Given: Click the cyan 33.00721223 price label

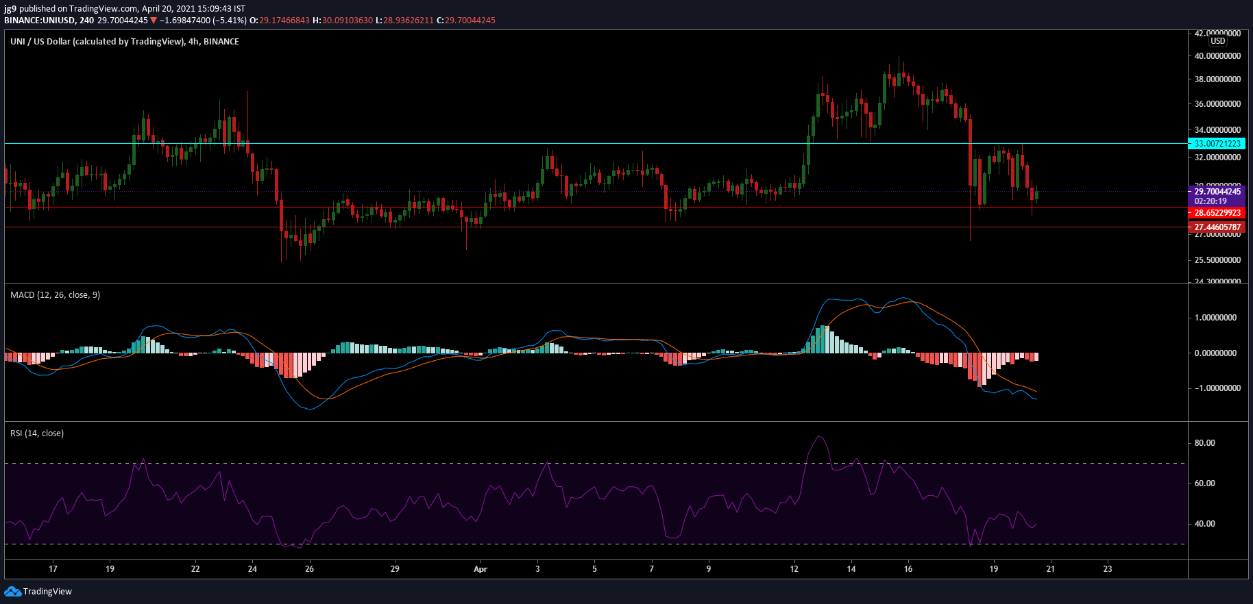Looking at the screenshot, I should [1217, 144].
